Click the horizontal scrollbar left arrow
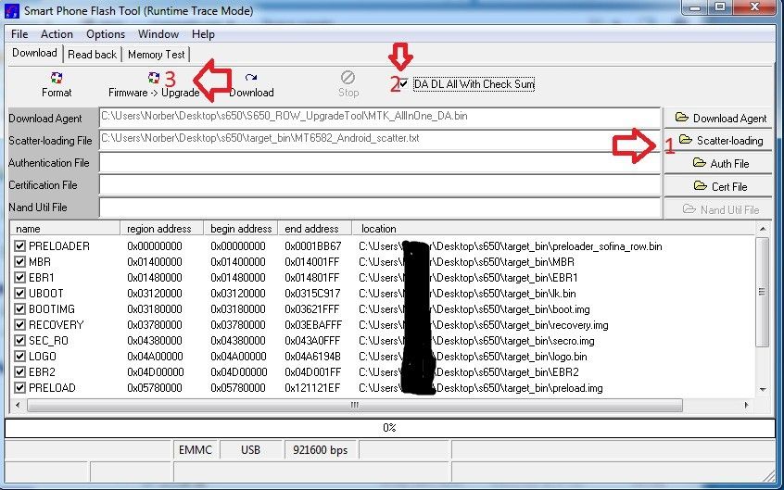Viewport: 784px width, 490px height. pyautogui.click(x=18, y=405)
